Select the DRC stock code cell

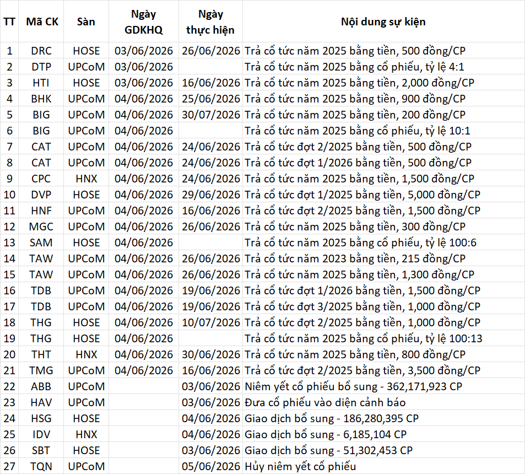coord(41,51)
